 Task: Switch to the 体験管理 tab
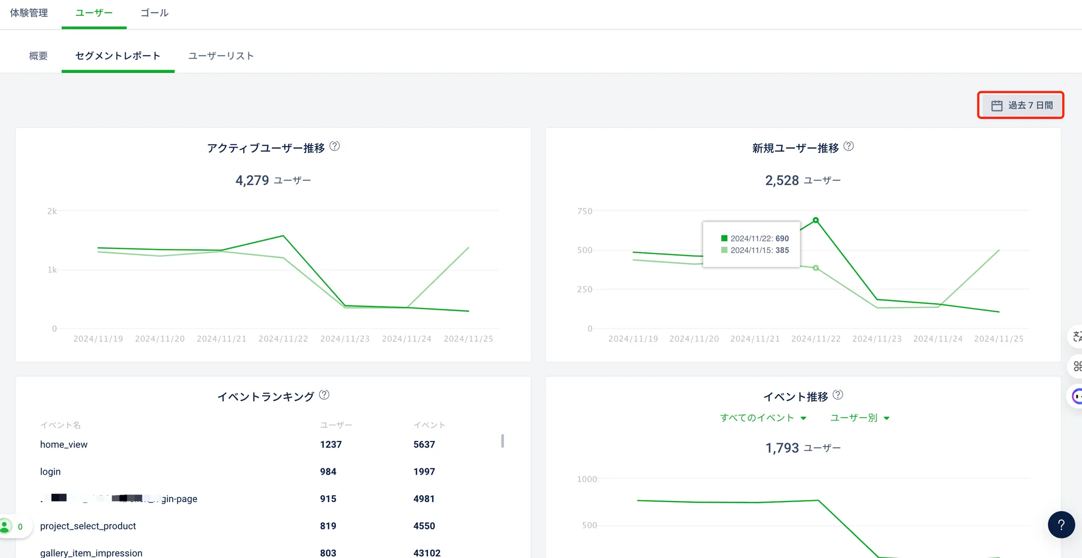(29, 13)
